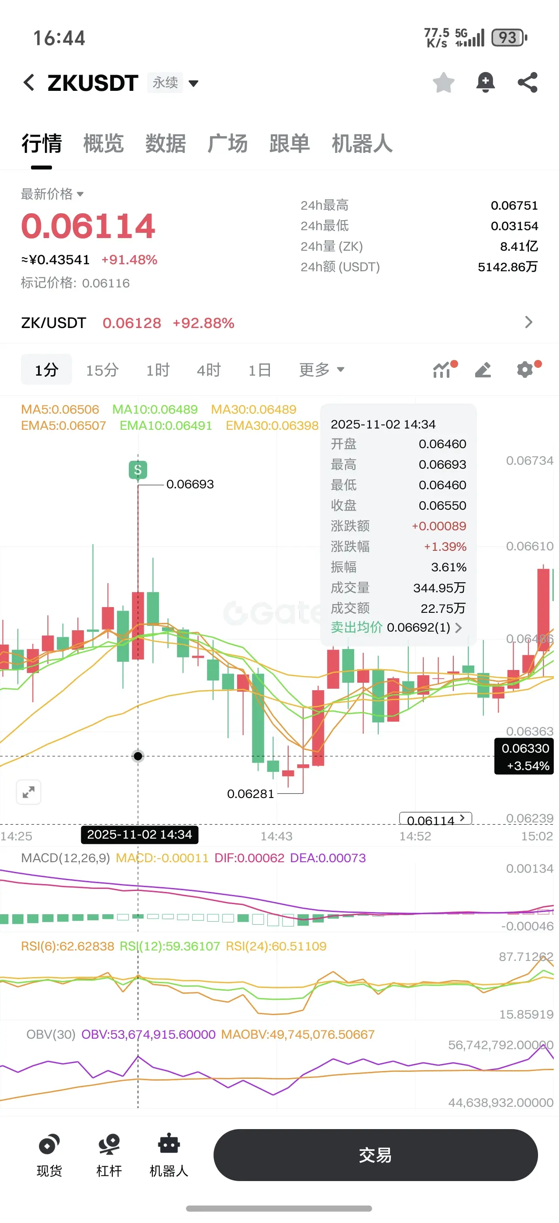Tap EMA30:0.06398 indicator label
559x1223 pixels.
272,425
